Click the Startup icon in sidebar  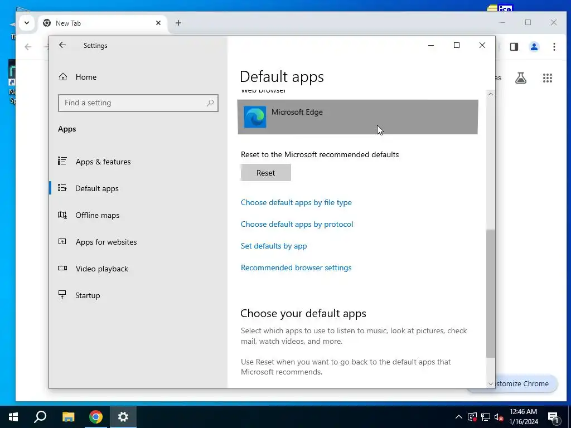click(62, 295)
